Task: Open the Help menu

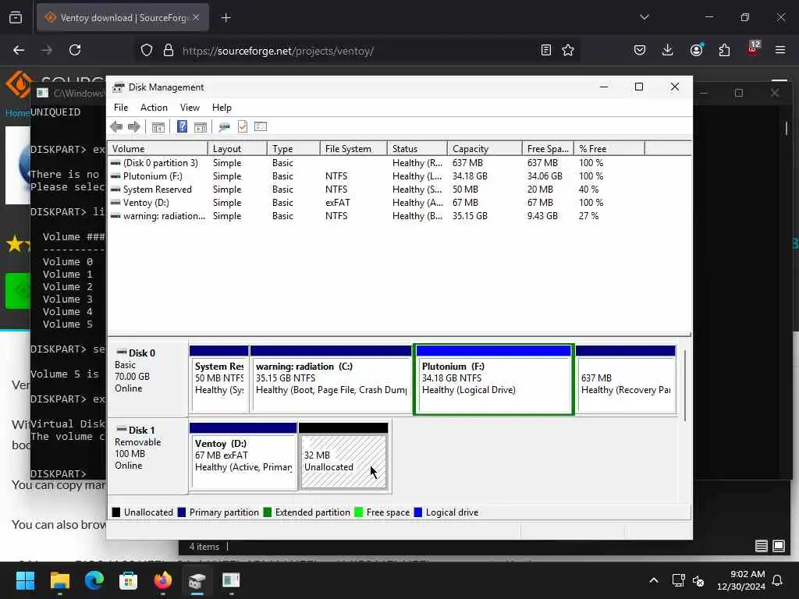Action: 222,108
